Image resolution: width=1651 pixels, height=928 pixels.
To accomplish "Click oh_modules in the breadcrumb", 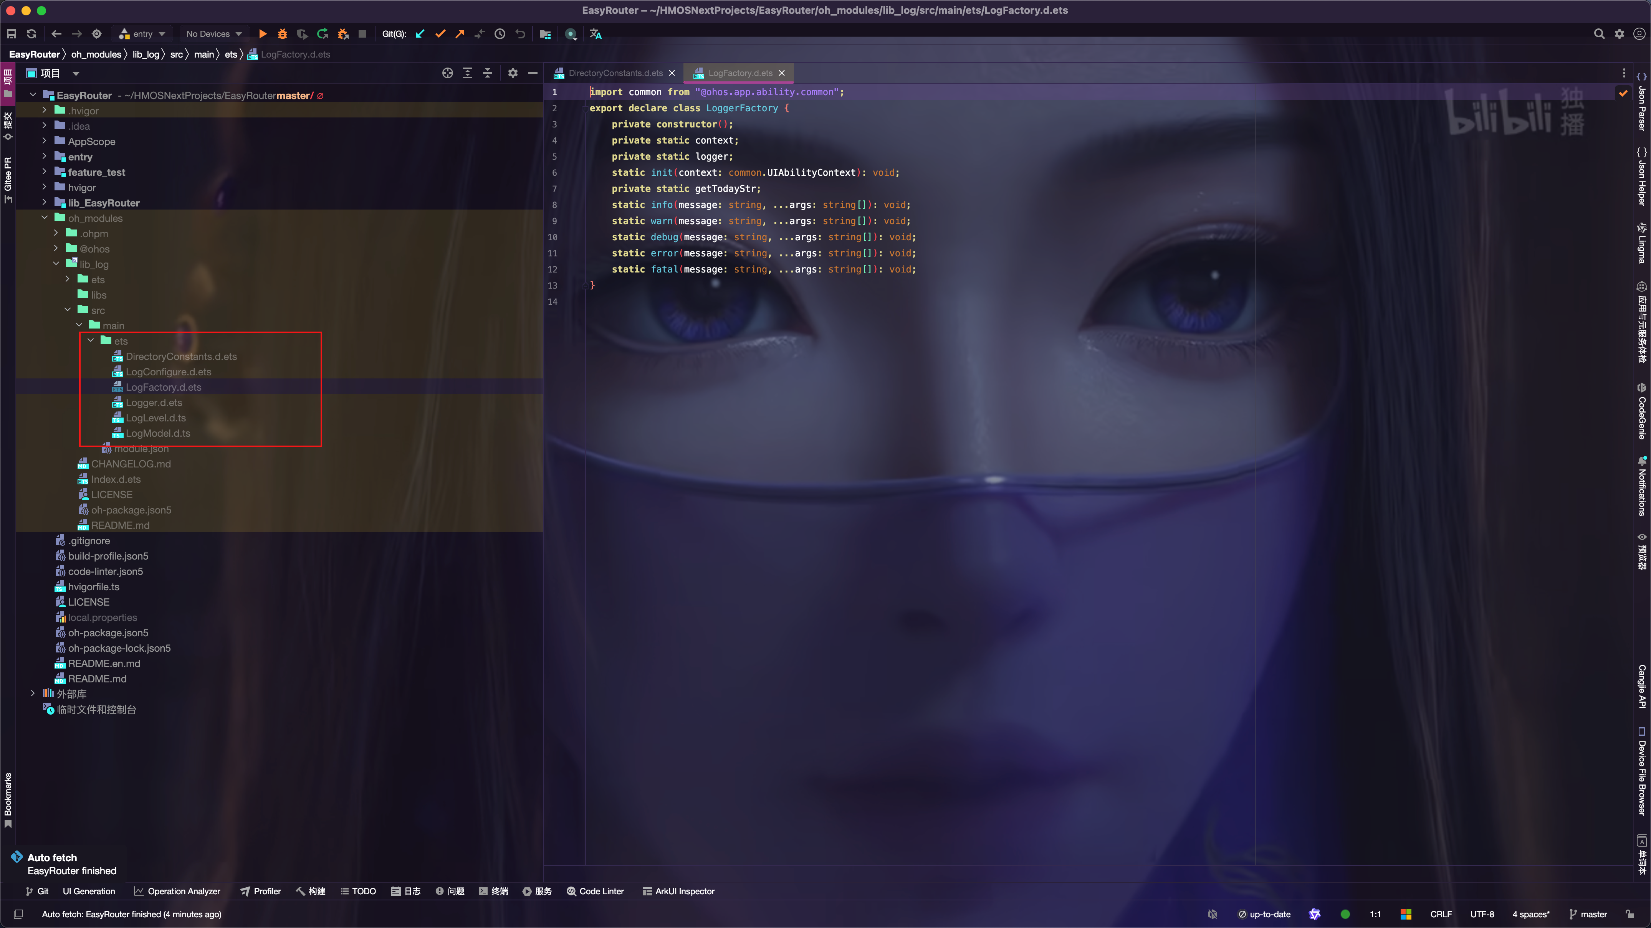I will pyautogui.click(x=96, y=54).
